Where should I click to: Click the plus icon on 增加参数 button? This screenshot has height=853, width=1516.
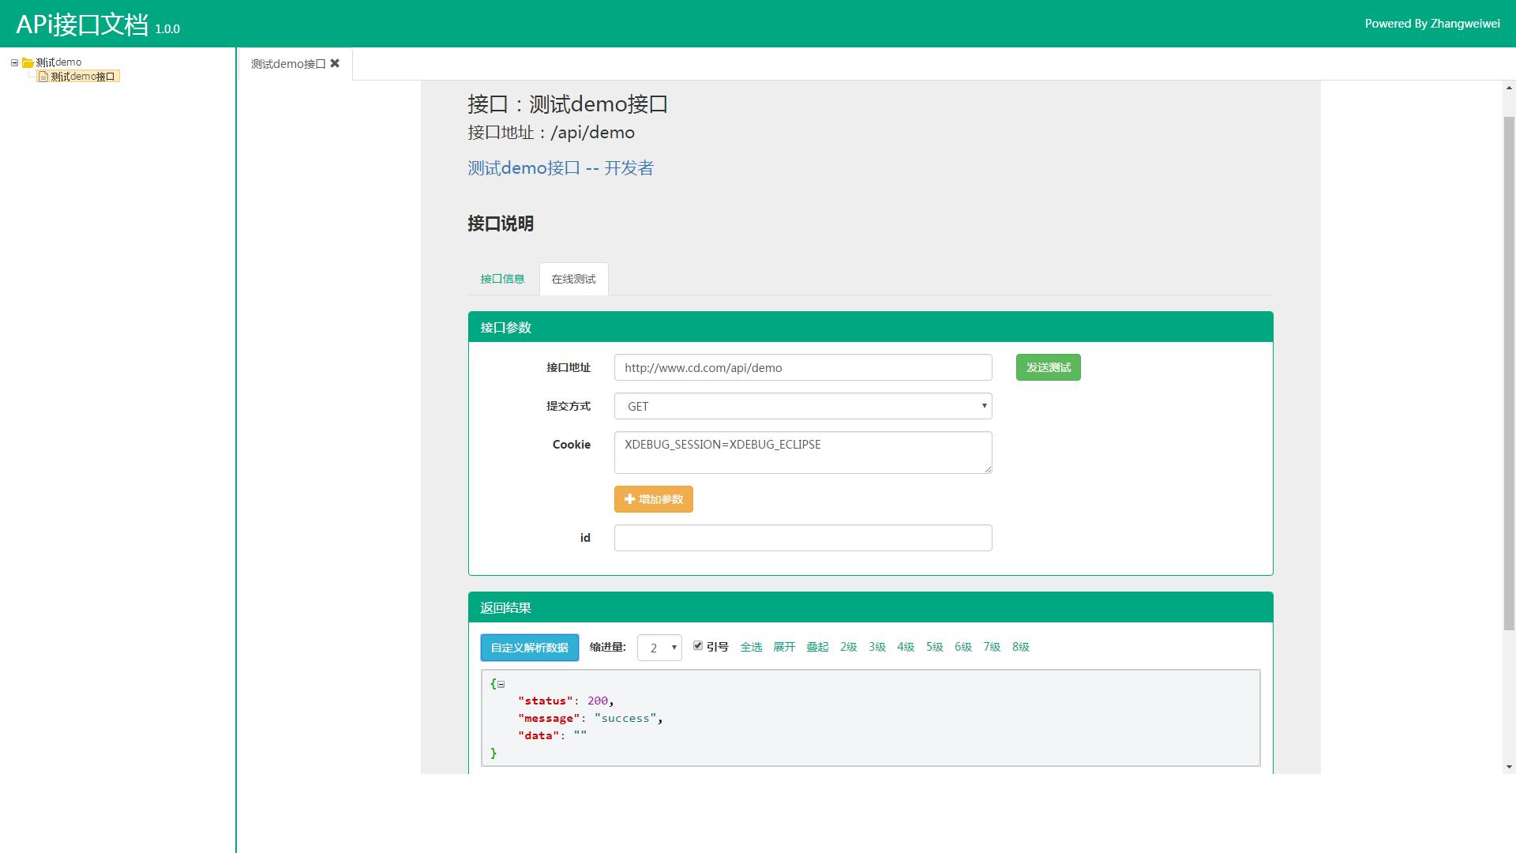pos(629,499)
